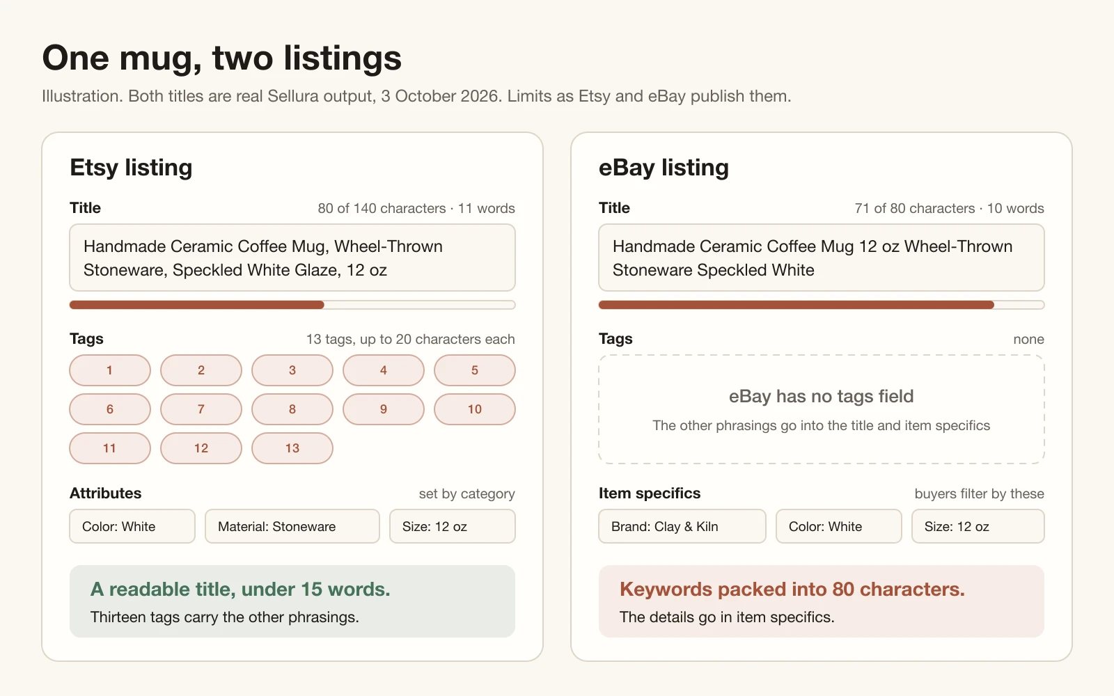The width and height of the screenshot is (1114, 696).
Task: Click the Etsy Color: White attribute
Action: (x=132, y=526)
